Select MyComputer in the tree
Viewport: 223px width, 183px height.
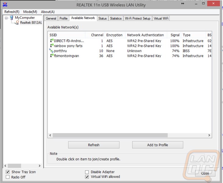click(x=25, y=18)
